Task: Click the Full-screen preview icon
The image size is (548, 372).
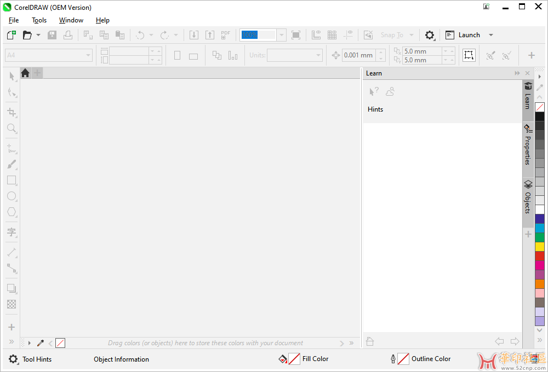Action: (x=296, y=35)
